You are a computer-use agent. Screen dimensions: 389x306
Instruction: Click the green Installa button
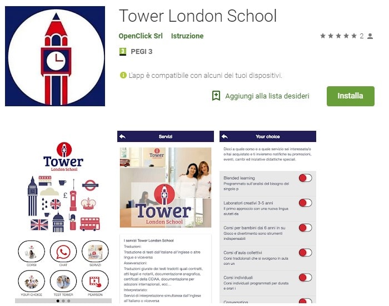[351, 96]
